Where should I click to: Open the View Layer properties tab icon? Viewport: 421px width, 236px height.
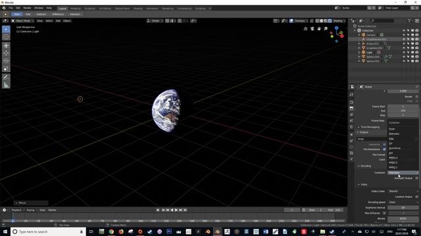[x=351, y=115]
